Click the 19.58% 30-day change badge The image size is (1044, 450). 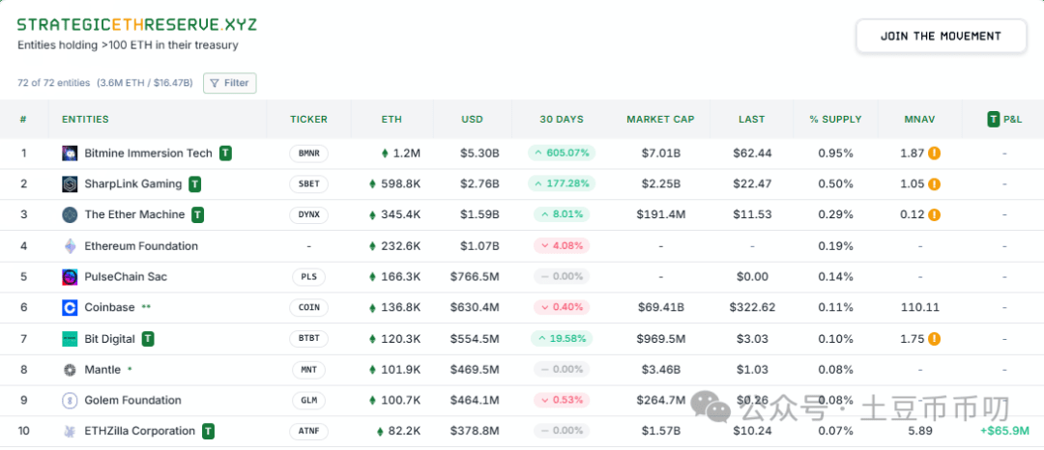pyautogui.click(x=562, y=339)
